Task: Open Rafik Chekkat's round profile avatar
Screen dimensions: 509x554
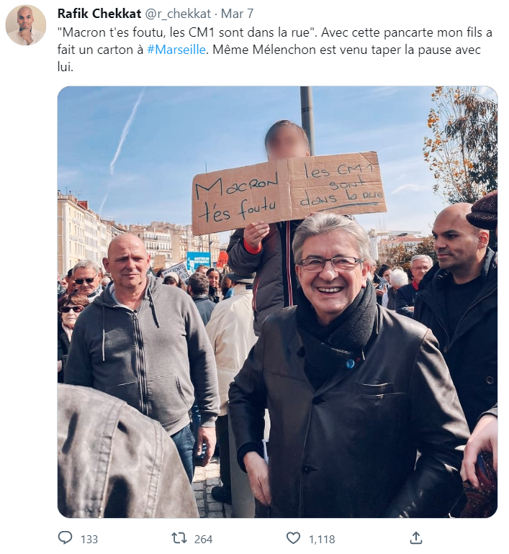Action: click(x=26, y=25)
